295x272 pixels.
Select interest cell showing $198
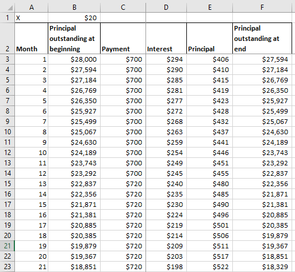[166, 267]
